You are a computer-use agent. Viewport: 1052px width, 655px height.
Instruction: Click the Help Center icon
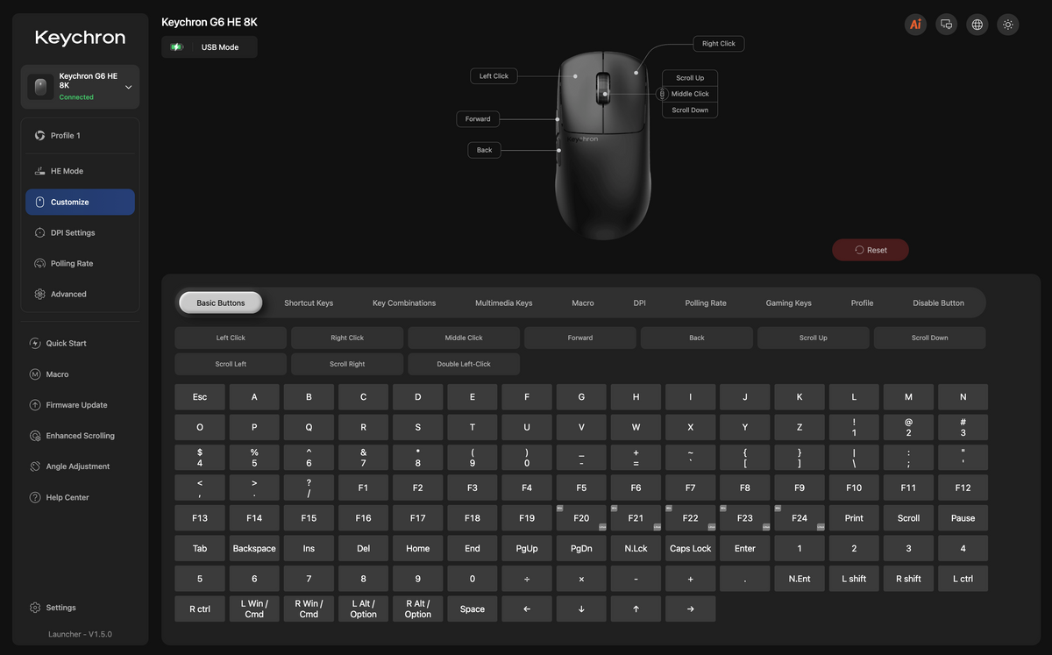click(35, 497)
